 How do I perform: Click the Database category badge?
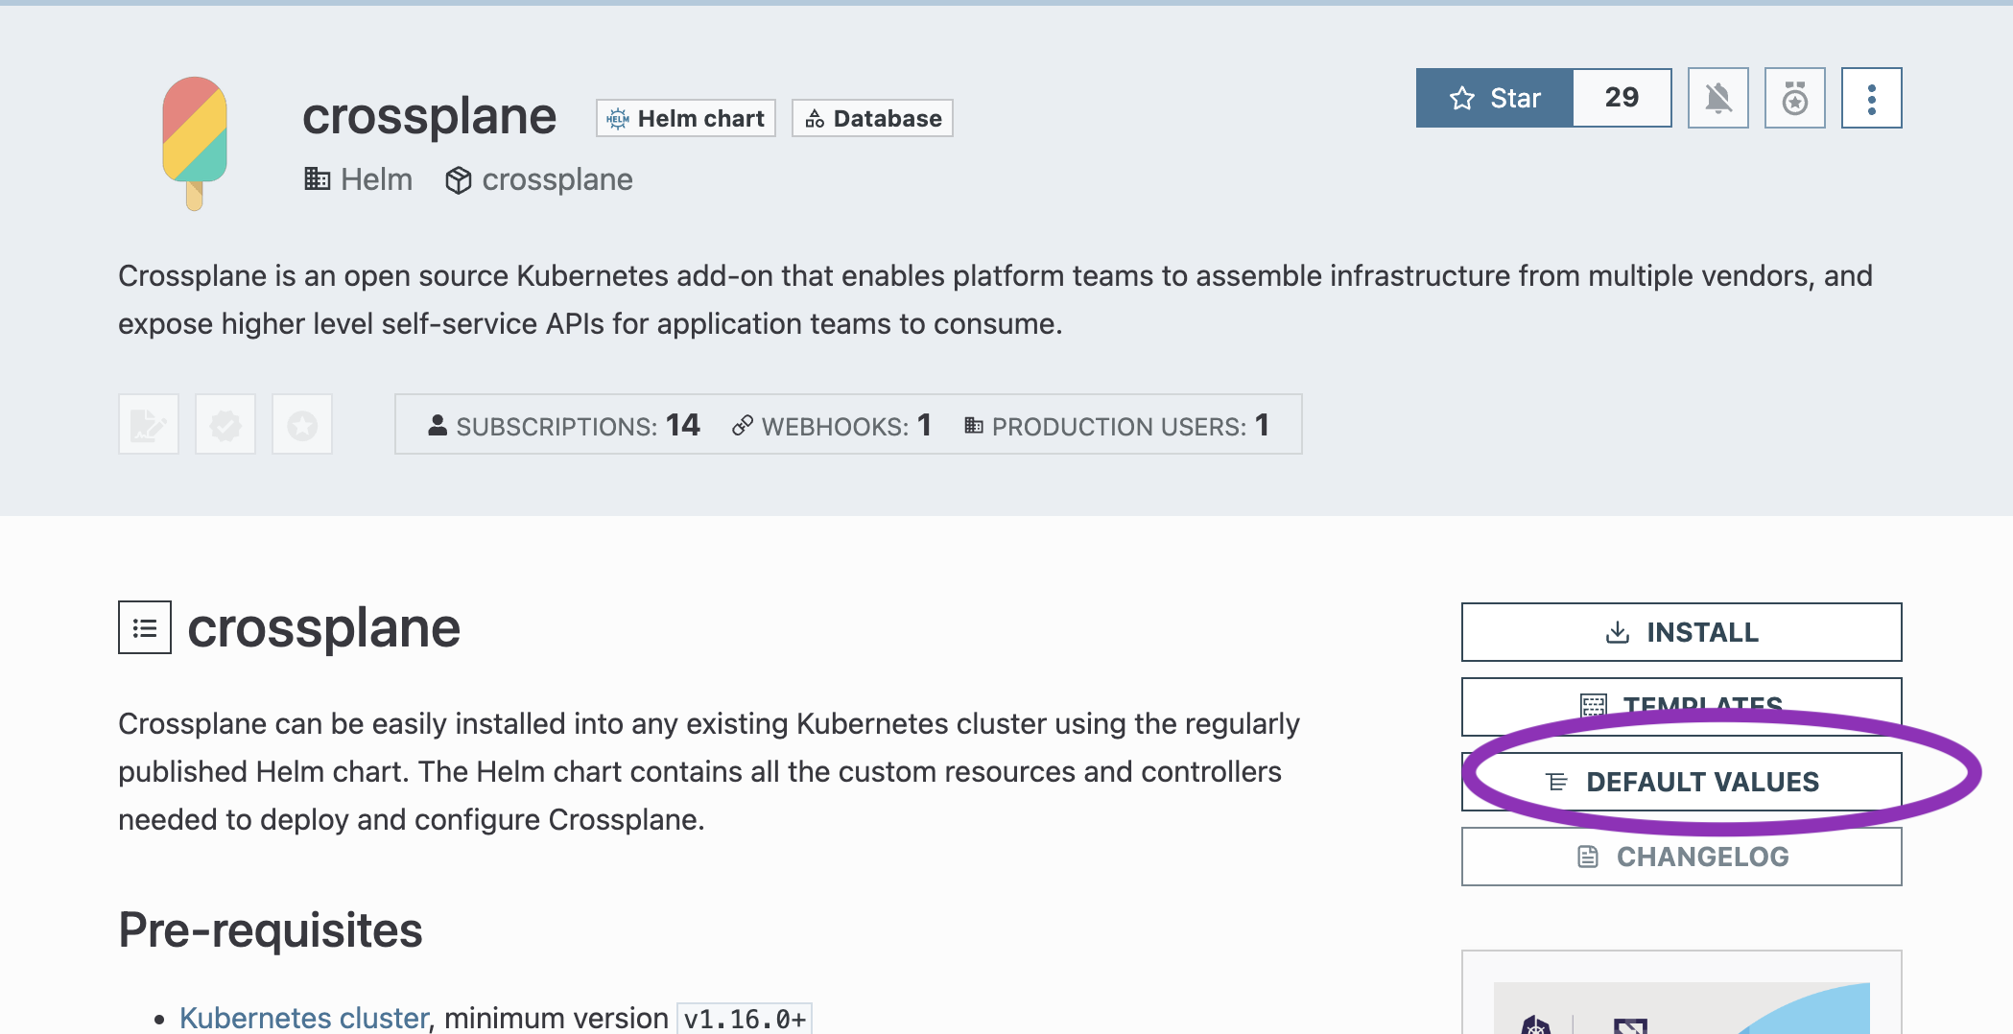pos(872,118)
